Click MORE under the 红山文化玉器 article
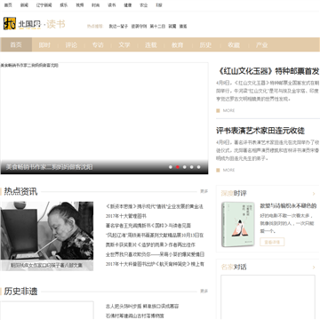 [x=228, y=110]
